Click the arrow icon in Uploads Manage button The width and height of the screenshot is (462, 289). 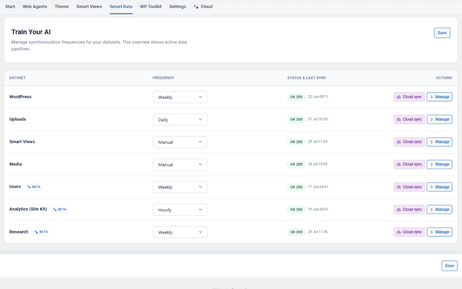[x=432, y=119]
